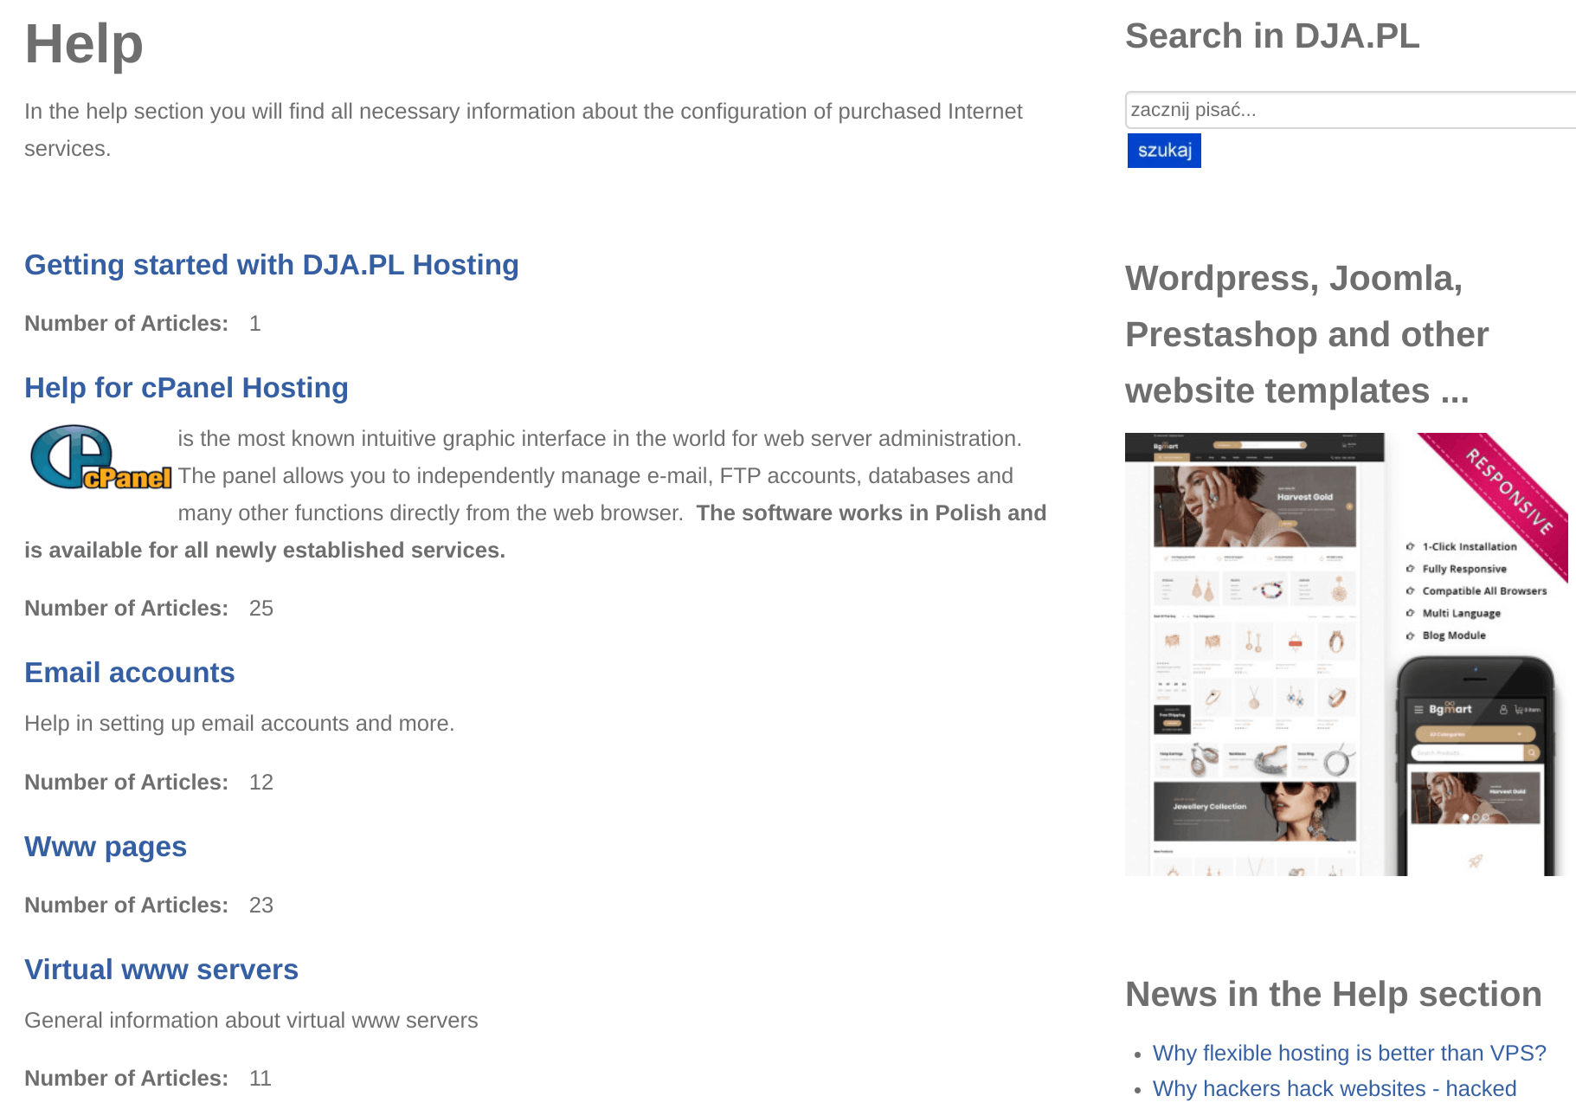The height and width of the screenshot is (1109, 1576).
Task: Open the Www pages category
Action: 106,847
